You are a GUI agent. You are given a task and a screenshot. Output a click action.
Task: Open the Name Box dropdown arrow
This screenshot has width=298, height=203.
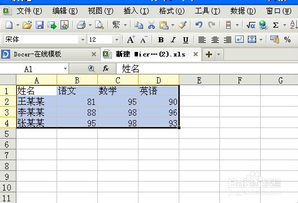(x=65, y=68)
